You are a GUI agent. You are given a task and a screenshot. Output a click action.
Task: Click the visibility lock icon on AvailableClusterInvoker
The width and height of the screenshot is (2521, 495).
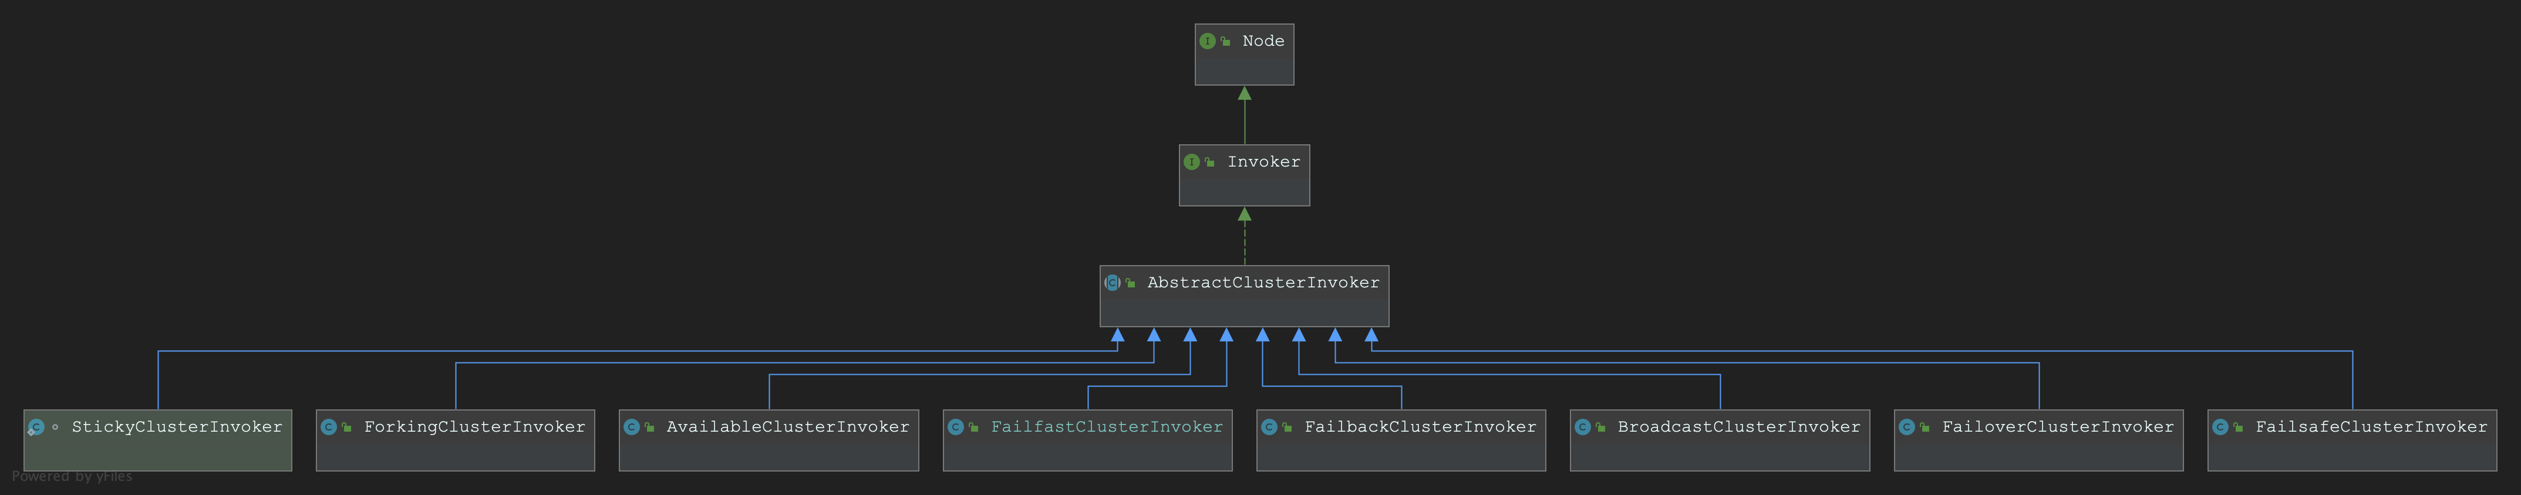650,428
